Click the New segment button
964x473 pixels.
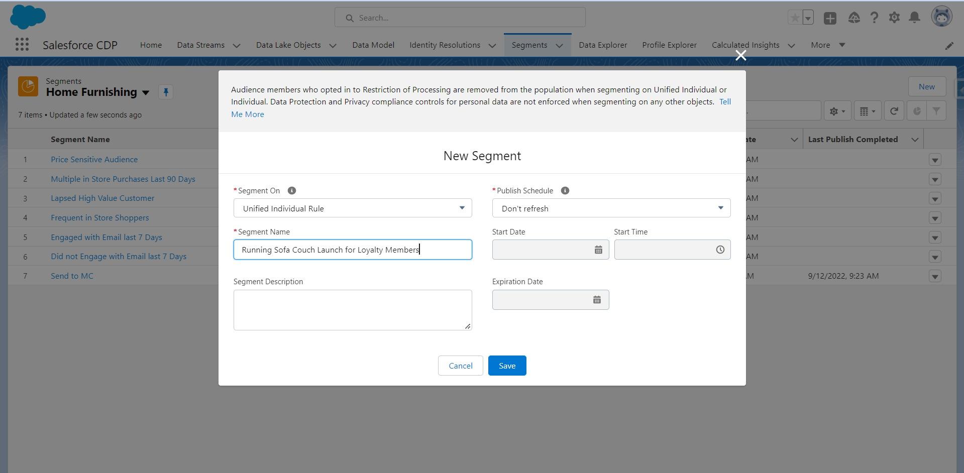[926, 86]
